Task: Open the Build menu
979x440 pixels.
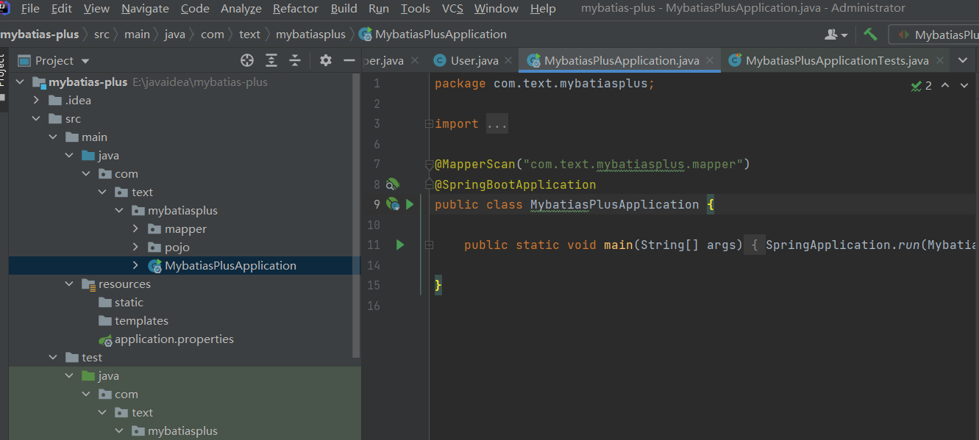Action: tap(344, 9)
